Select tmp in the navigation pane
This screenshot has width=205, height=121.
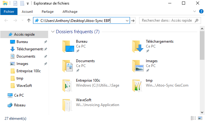pos(20,78)
